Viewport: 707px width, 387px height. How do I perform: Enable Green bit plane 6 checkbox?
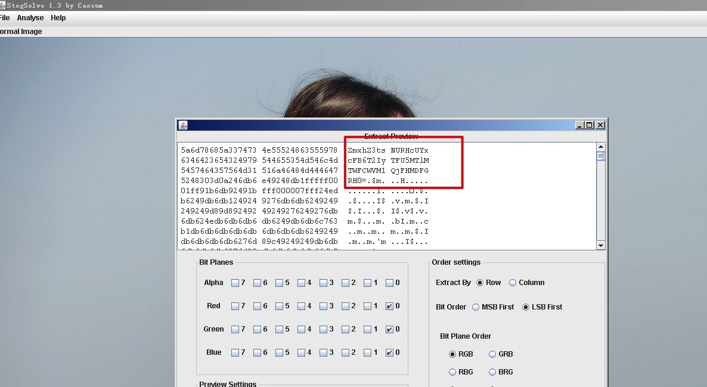coord(257,330)
